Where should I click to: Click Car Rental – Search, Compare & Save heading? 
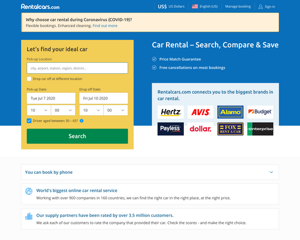[215, 45]
